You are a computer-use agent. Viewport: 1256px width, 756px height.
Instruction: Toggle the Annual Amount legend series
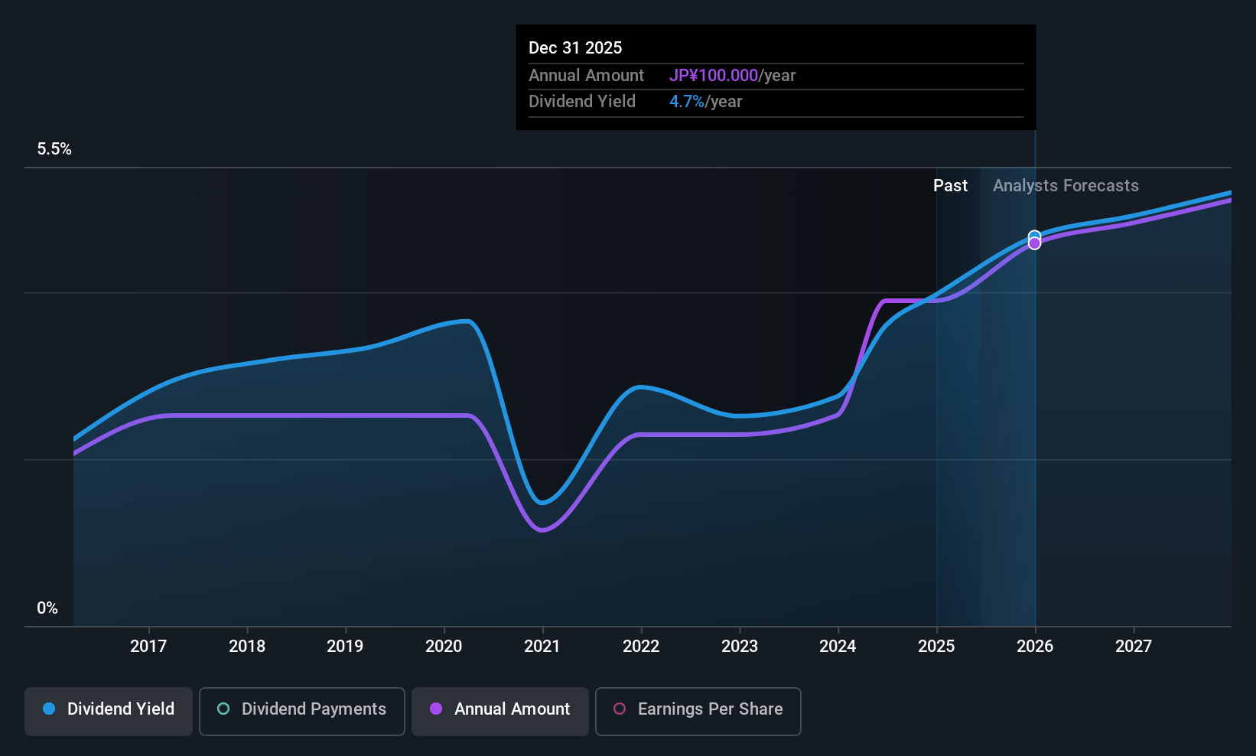(500, 712)
